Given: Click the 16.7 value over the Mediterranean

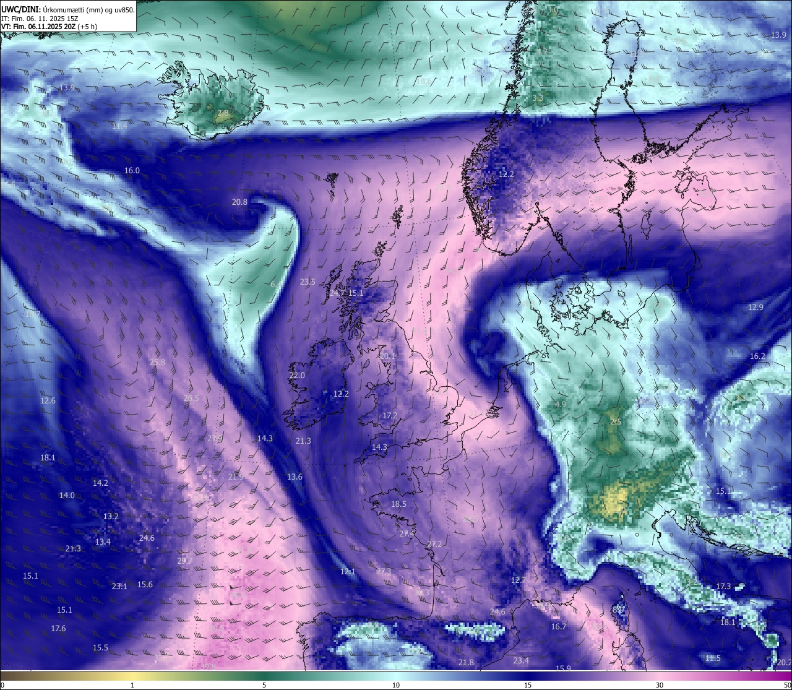Looking at the screenshot, I should (x=558, y=627).
